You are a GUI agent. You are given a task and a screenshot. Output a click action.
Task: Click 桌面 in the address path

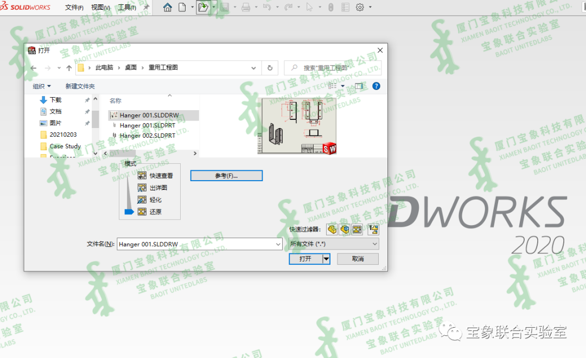click(x=131, y=68)
